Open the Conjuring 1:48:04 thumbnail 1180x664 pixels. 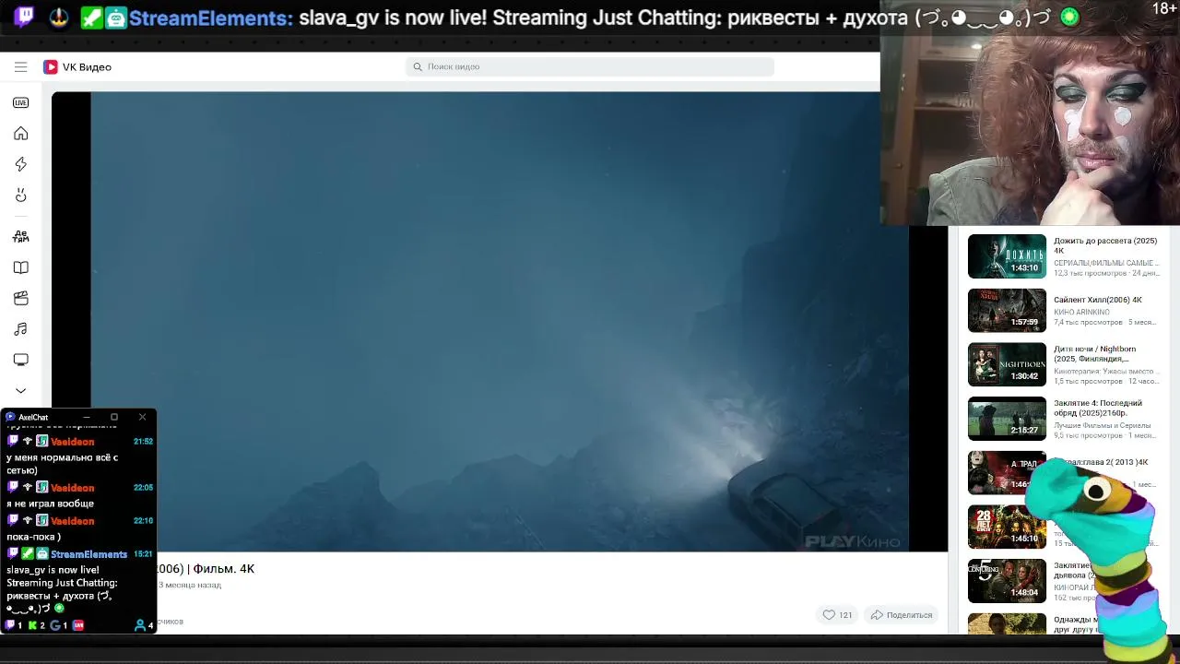tap(1007, 581)
